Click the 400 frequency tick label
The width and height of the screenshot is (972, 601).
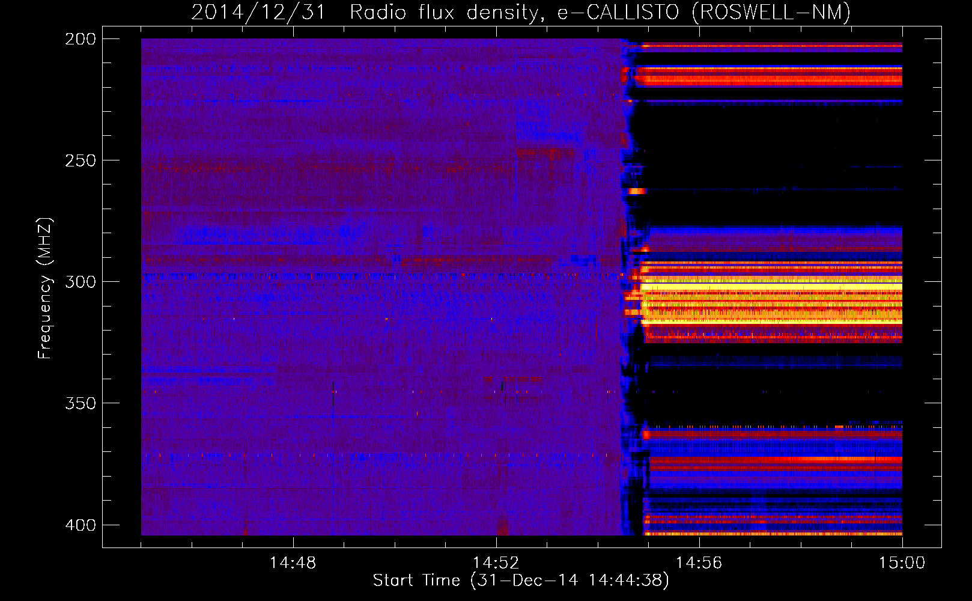coord(80,525)
